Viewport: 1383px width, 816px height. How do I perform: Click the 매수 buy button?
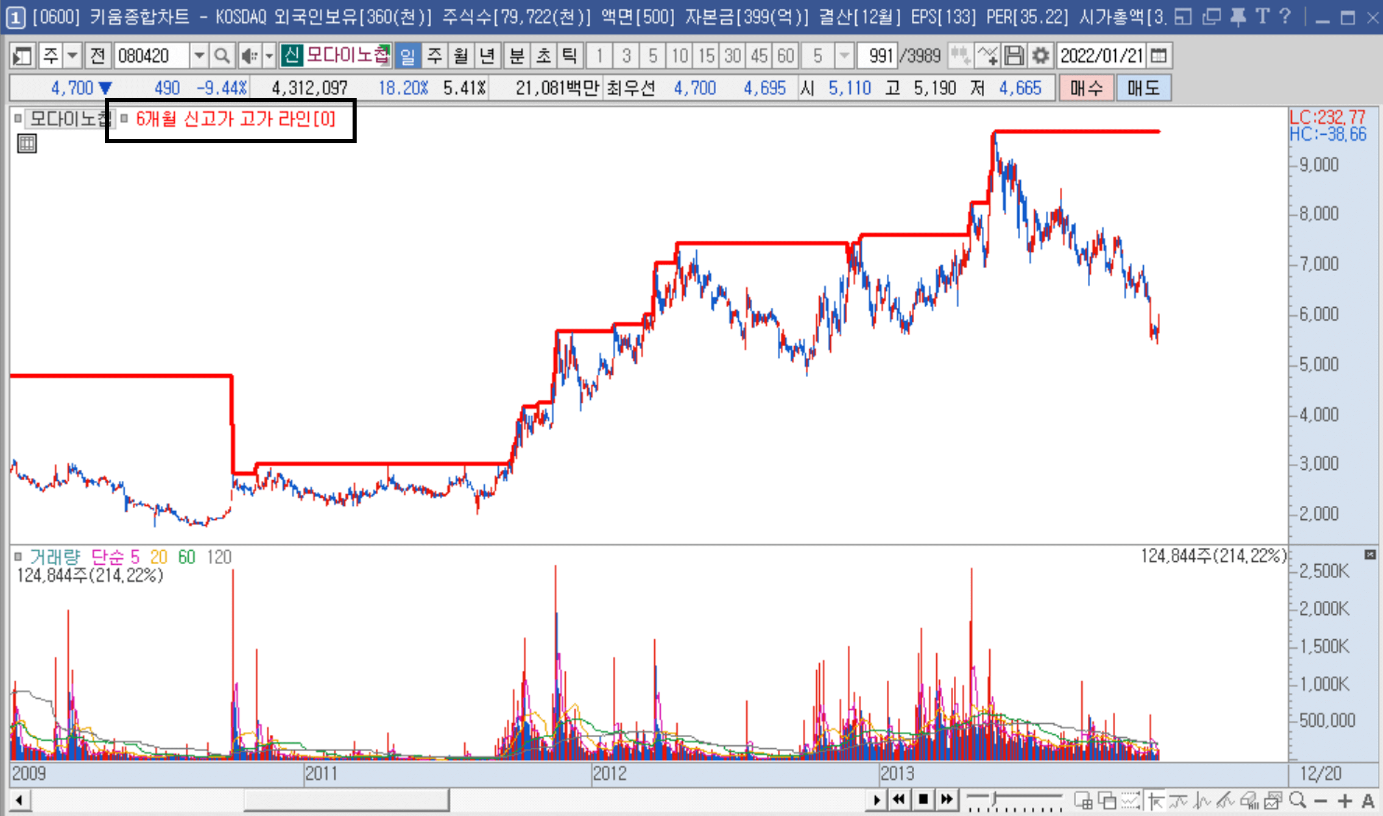[x=1086, y=88]
